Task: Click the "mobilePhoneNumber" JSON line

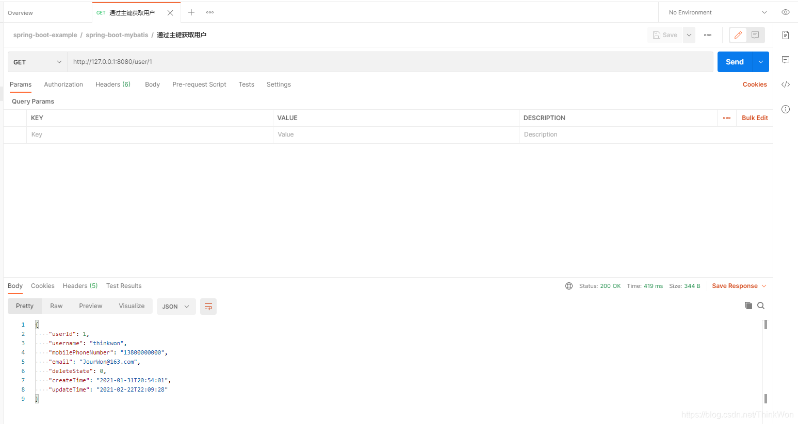Action: click(x=108, y=352)
